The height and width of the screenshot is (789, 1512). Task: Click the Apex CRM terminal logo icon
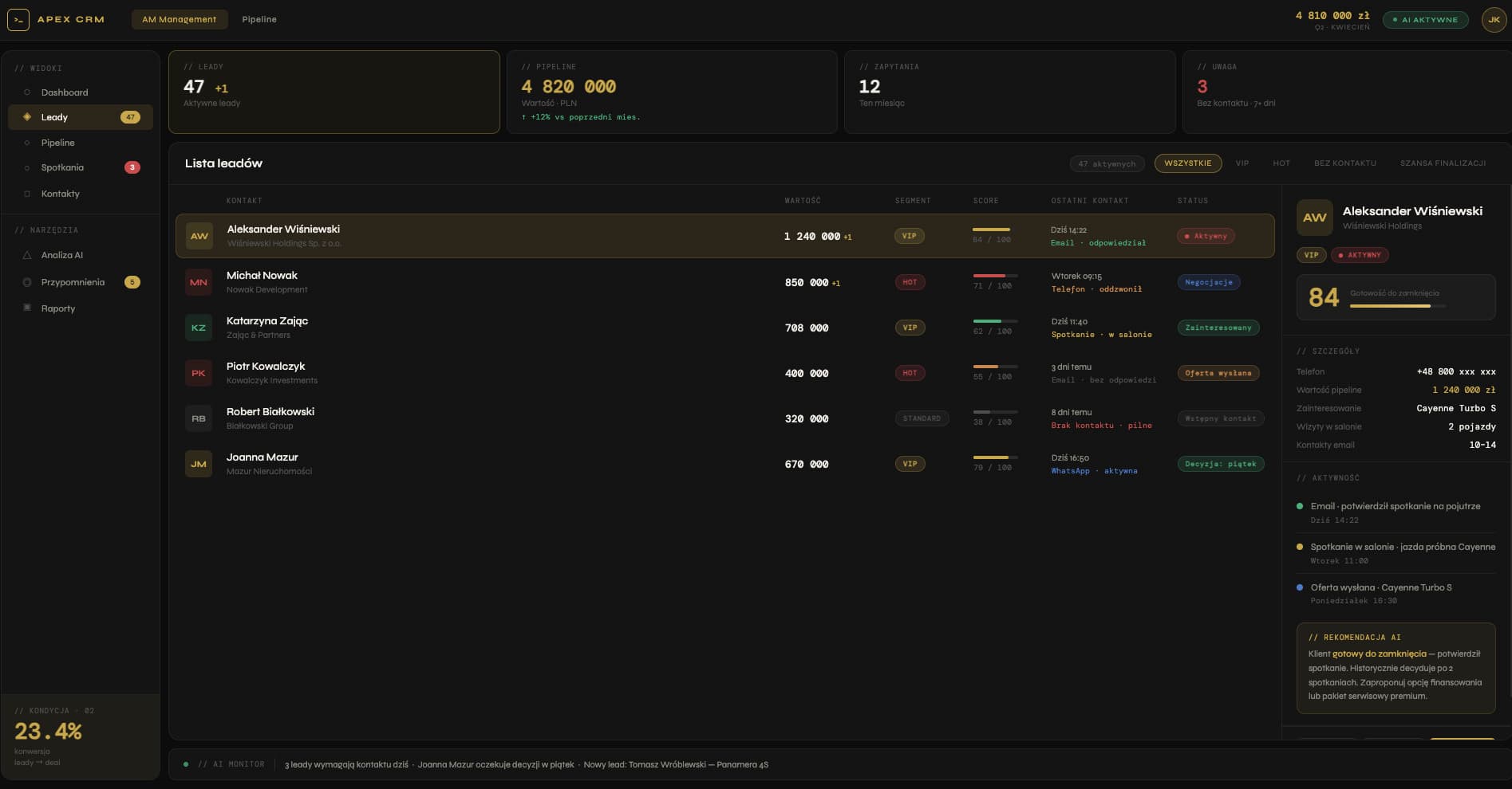[18, 19]
